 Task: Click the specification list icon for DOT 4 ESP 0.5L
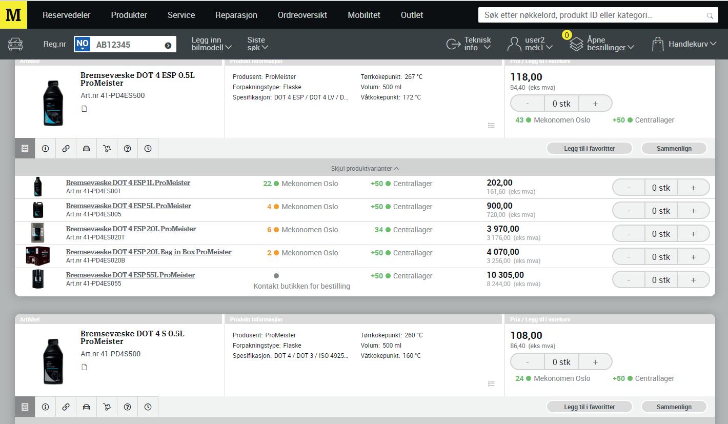pos(491,125)
